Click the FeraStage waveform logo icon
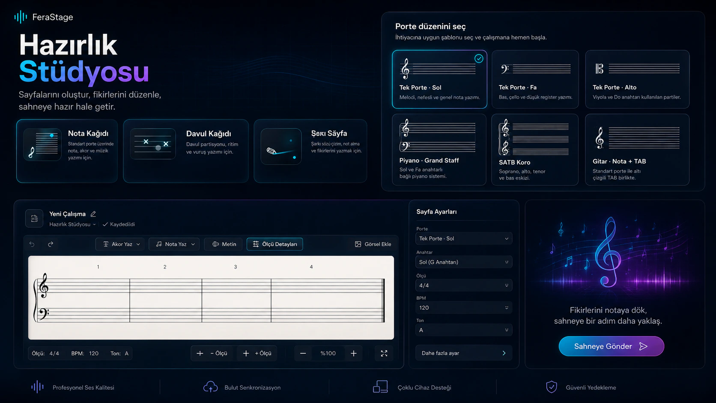 pyautogui.click(x=21, y=17)
